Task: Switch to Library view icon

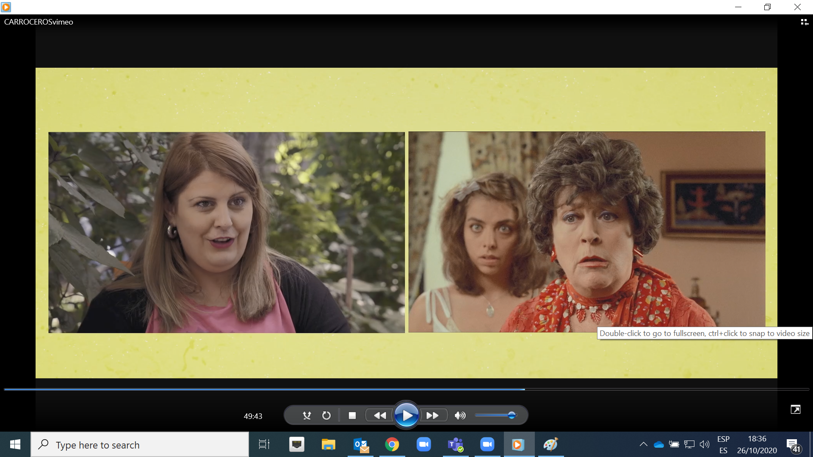Action: point(804,22)
